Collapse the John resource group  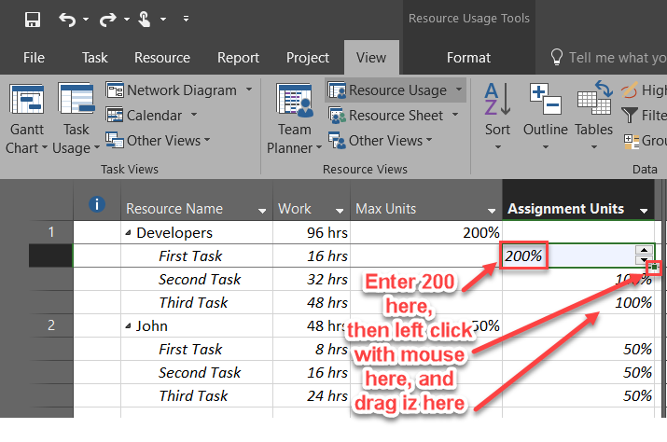tap(129, 326)
